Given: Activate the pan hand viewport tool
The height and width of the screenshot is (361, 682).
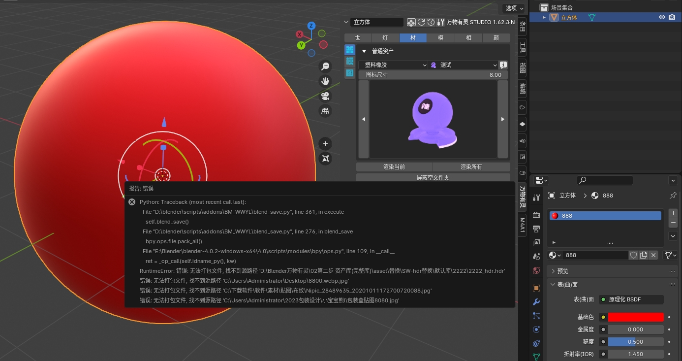Looking at the screenshot, I should 325,81.
